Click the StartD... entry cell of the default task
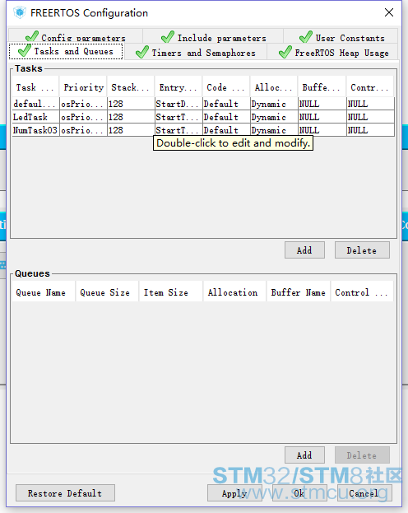408x513 pixels. [178, 104]
